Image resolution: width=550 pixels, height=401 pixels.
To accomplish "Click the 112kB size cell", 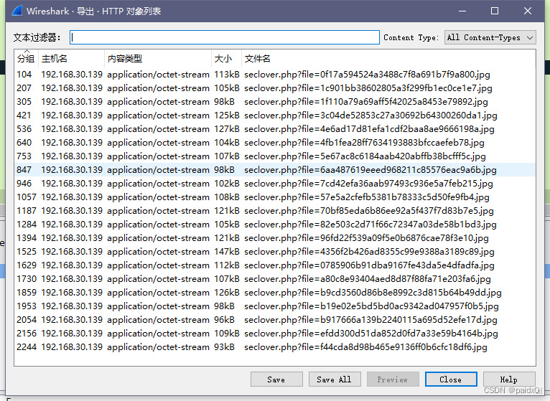I will 227,265.
